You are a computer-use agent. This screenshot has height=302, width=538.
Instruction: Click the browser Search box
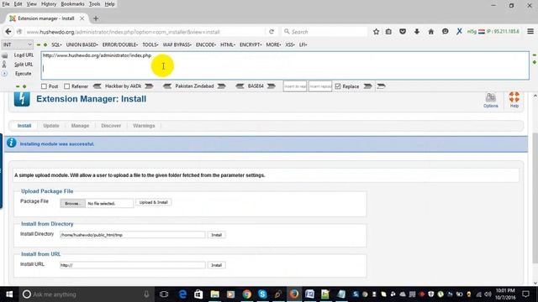[324, 32]
